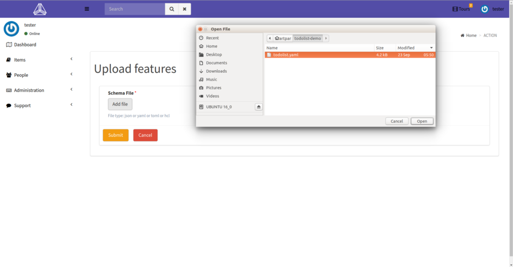Click the Administration keyboard icon
The image size is (513, 267).
pos(9,90)
